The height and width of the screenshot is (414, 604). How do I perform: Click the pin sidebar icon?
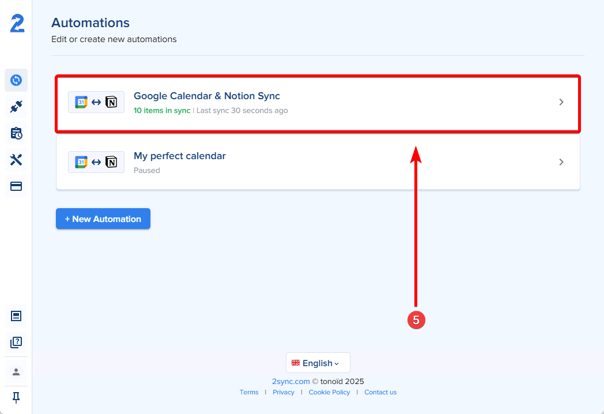(x=16, y=397)
